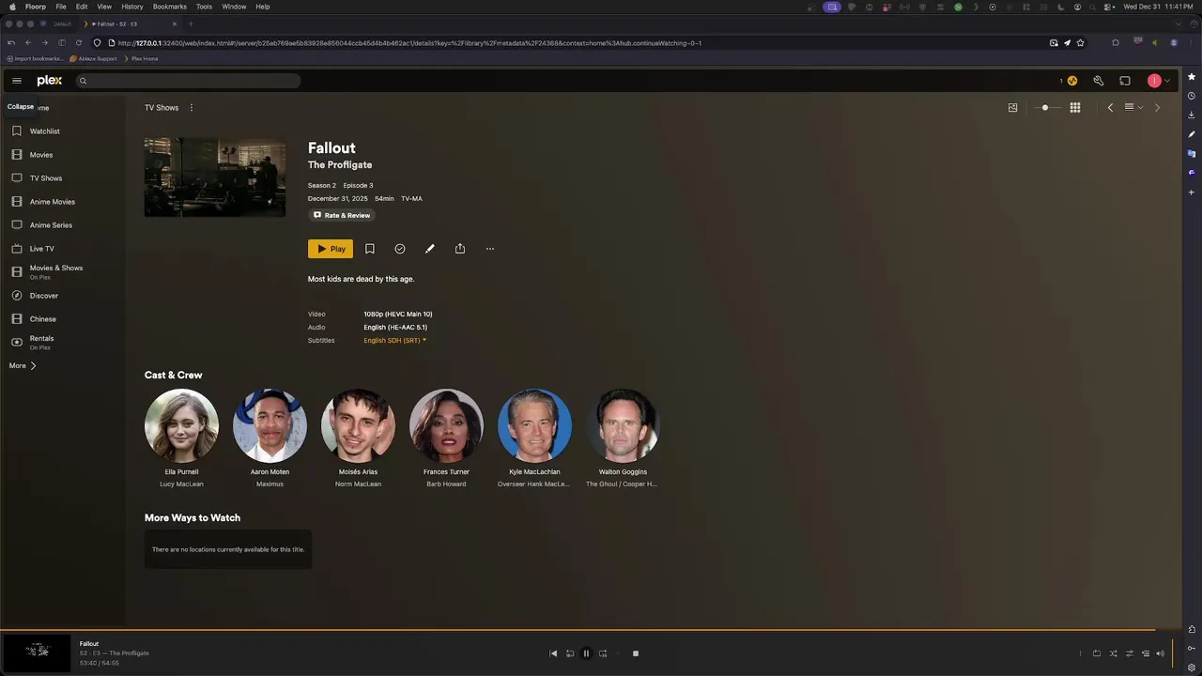The width and height of the screenshot is (1202, 676).
Task: Open the History menu in menu bar
Action: point(132,7)
